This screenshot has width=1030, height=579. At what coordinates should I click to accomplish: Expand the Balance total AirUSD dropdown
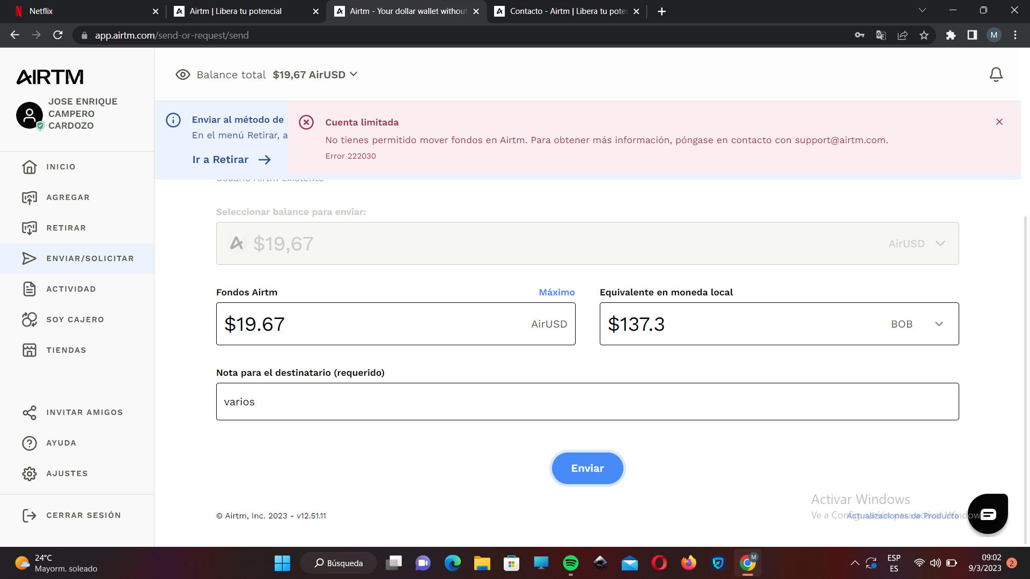pyautogui.click(x=354, y=75)
